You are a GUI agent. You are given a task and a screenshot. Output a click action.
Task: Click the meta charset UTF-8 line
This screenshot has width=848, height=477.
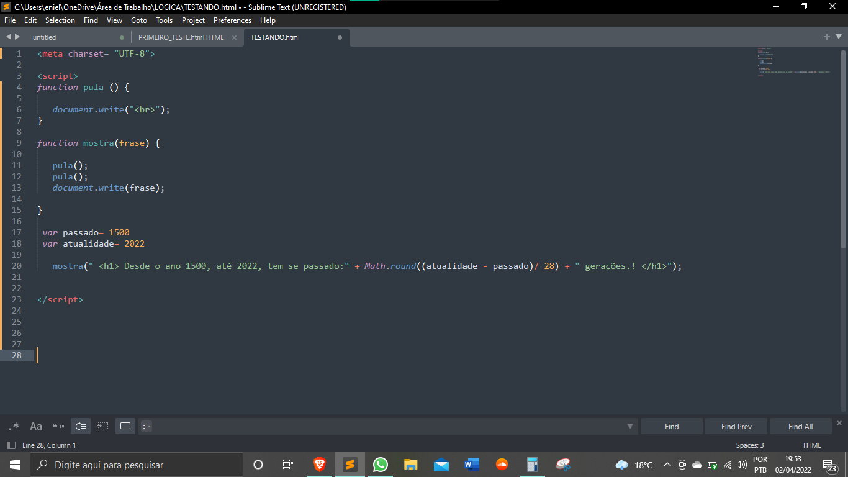96,53
